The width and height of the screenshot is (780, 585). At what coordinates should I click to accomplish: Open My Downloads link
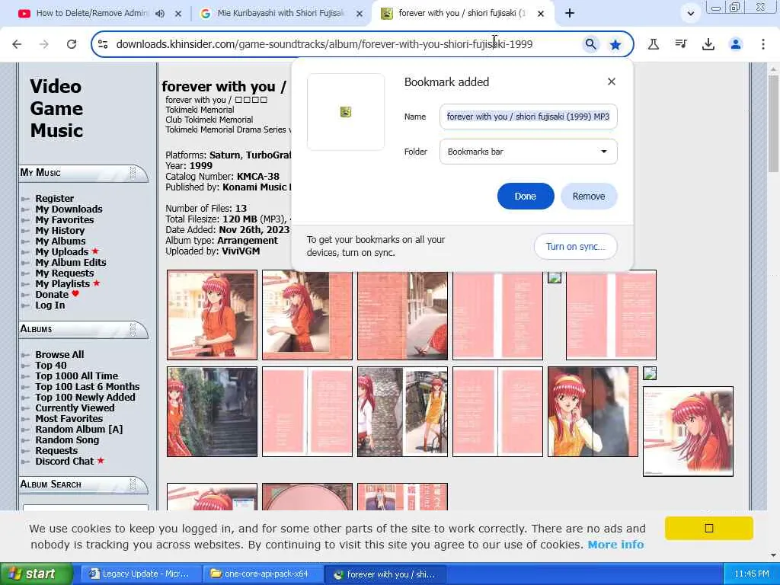click(x=69, y=209)
